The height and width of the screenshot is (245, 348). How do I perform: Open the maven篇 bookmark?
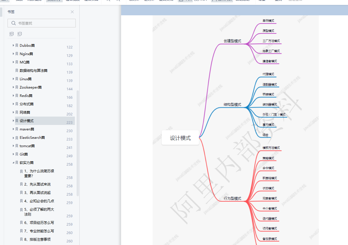(27, 129)
